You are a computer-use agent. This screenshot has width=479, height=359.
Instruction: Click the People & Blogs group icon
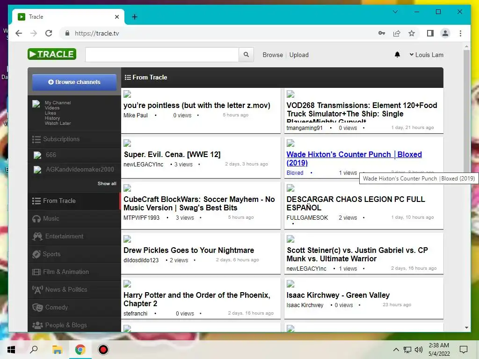[x=37, y=325]
